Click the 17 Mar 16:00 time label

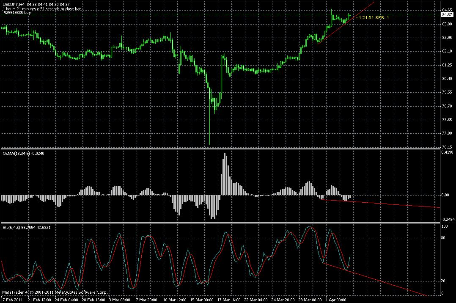(x=229, y=300)
